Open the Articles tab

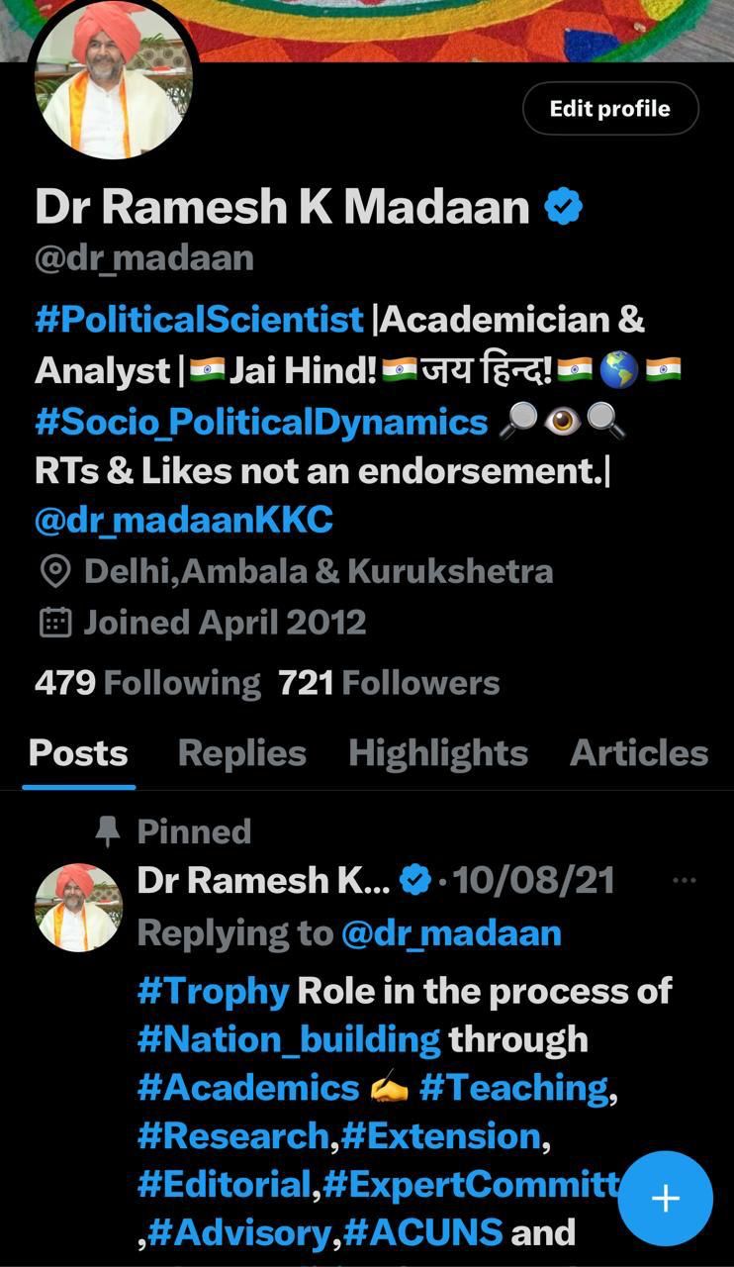pyautogui.click(x=639, y=753)
